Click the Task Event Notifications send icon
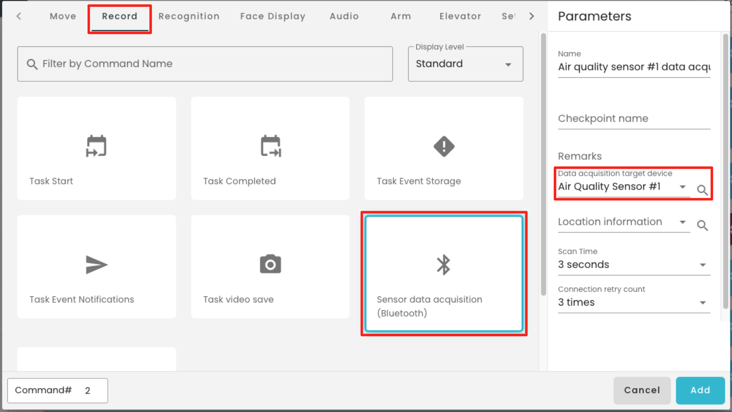 coord(96,265)
